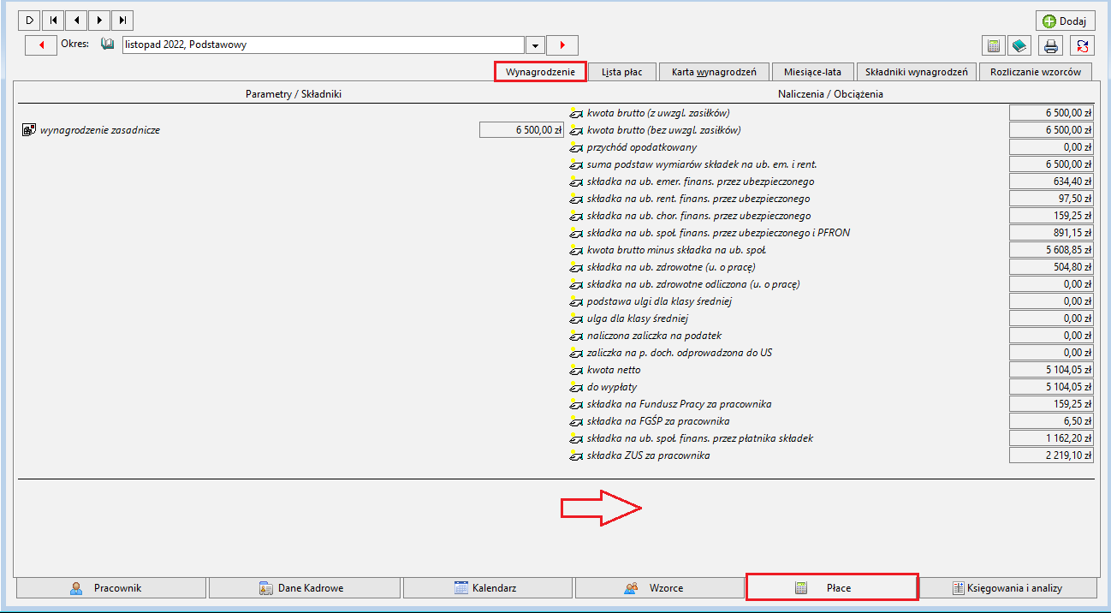Click value 504,80 zł for health contribution
Viewport: 1111px width, 613px height.
(x=1051, y=267)
